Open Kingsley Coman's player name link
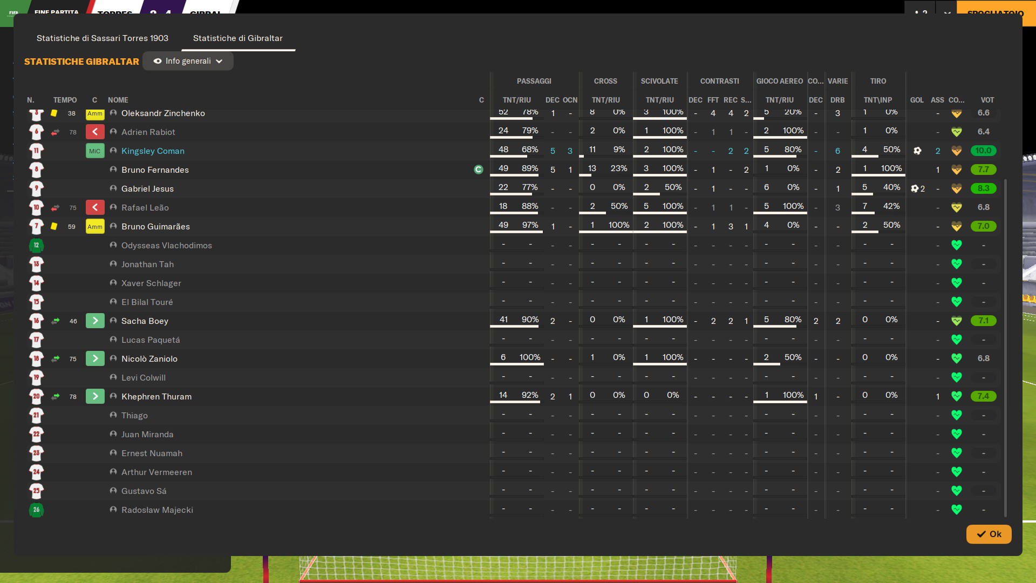Image resolution: width=1036 pixels, height=583 pixels. coord(153,151)
